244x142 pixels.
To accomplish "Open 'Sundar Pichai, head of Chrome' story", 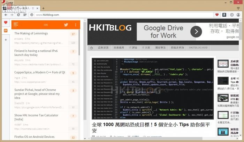I will pyautogui.click(x=37, y=94).
